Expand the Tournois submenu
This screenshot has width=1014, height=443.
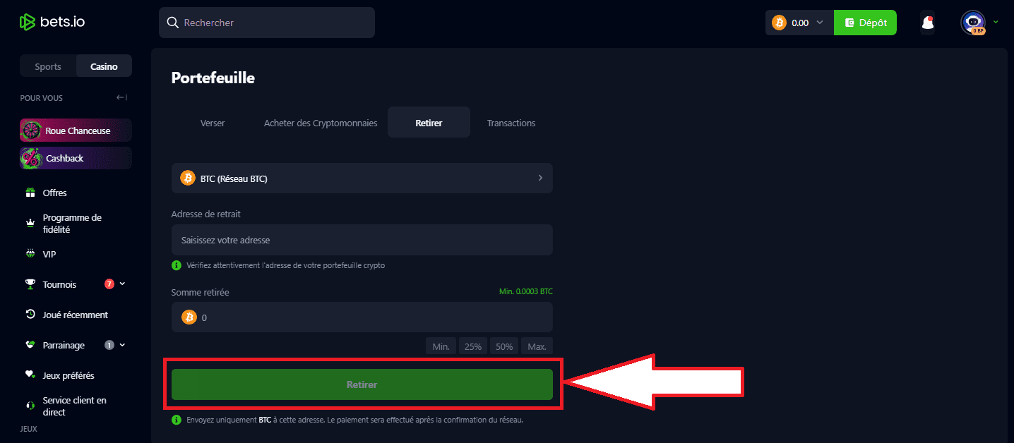click(x=123, y=284)
